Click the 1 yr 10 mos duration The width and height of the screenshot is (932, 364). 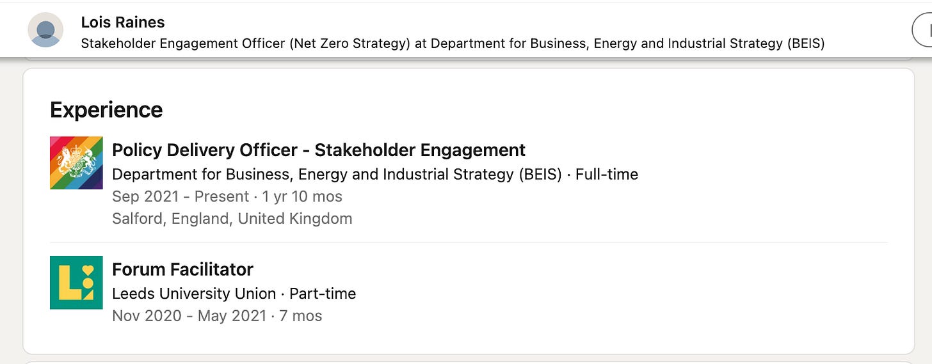pos(302,196)
